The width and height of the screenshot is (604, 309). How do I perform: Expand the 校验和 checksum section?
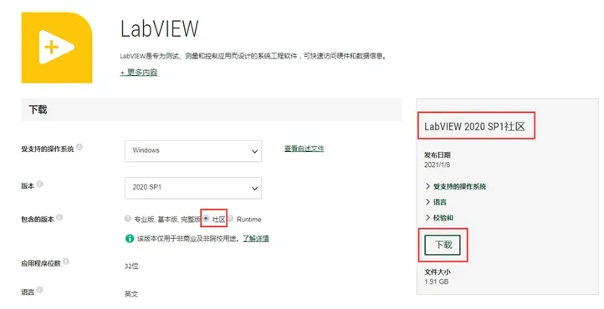click(439, 217)
